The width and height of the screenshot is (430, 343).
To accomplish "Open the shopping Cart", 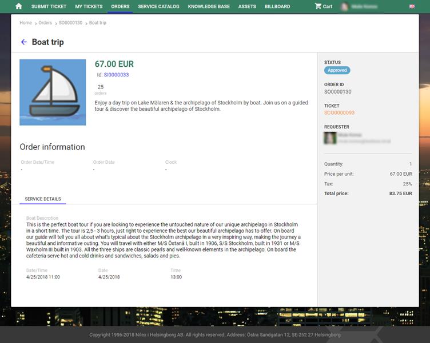I will point(323,6).
